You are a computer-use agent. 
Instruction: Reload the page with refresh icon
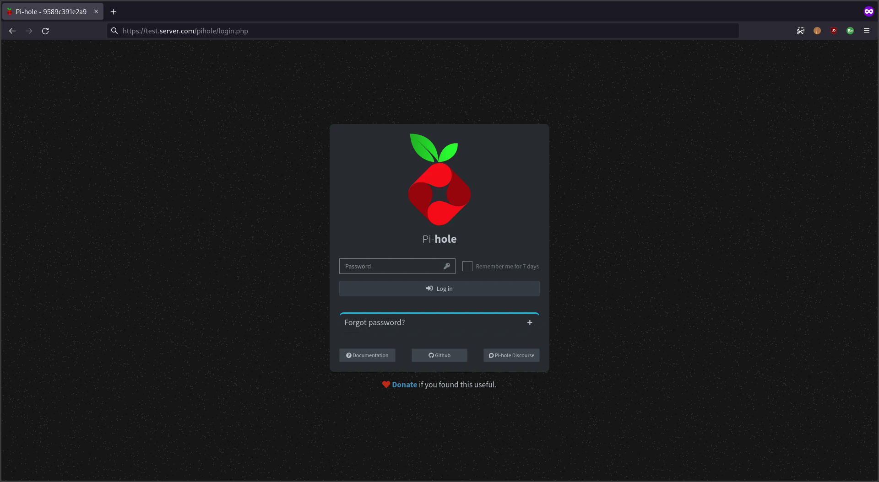pos(45,31)
